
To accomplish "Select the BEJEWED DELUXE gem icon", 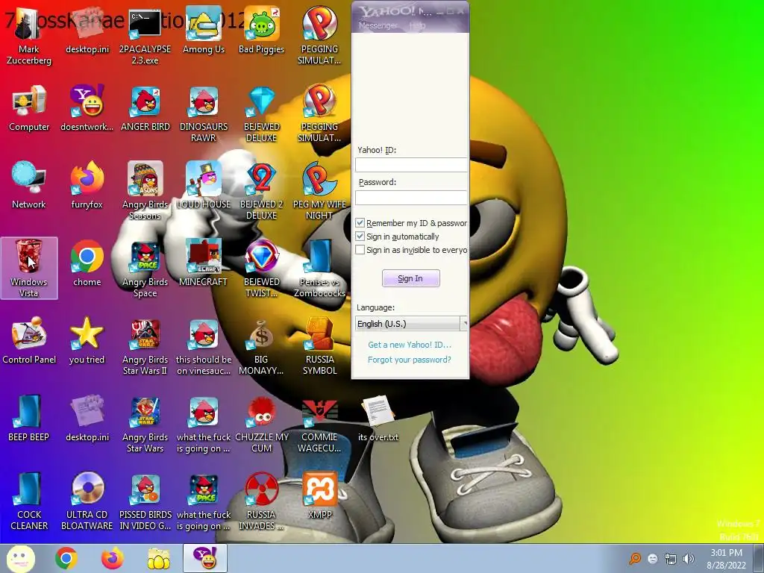I will pos(262,114).
